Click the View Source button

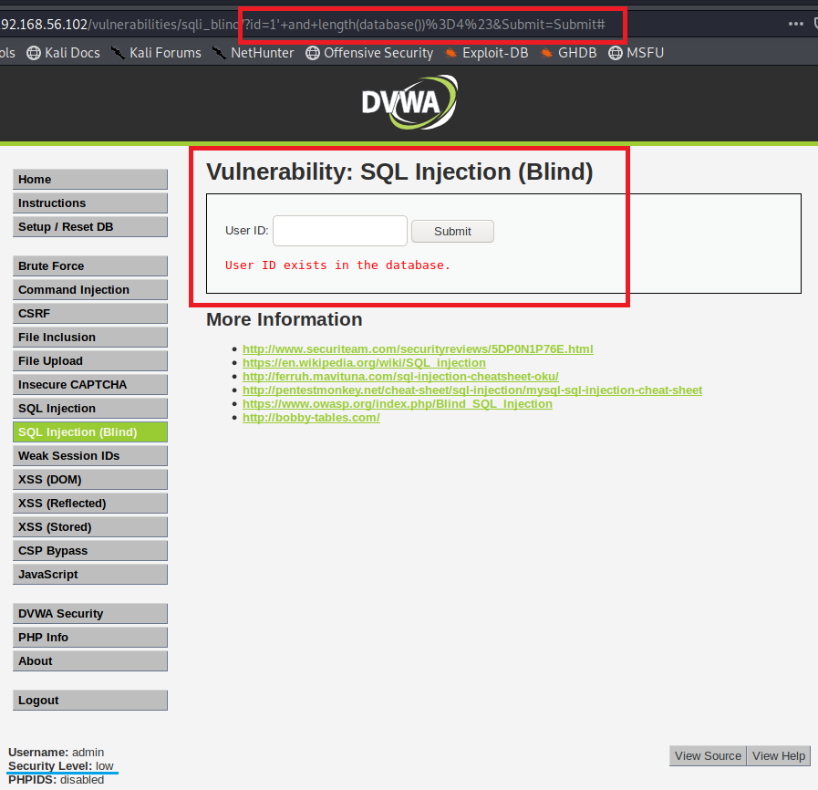[708, 755]
